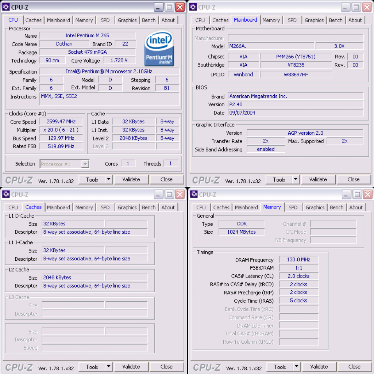Open the Processor #1 selection combo box
The width and height of the screenshot is (374, 374).
point(64,164)
